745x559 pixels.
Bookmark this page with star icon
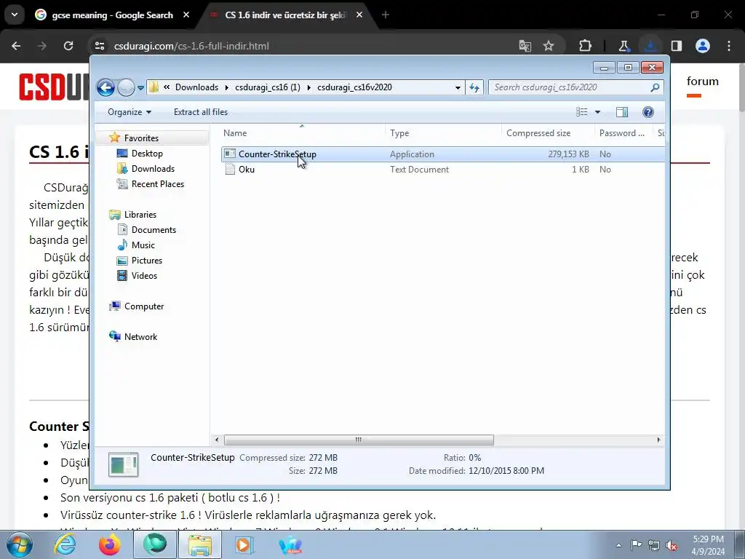point(549,46)
